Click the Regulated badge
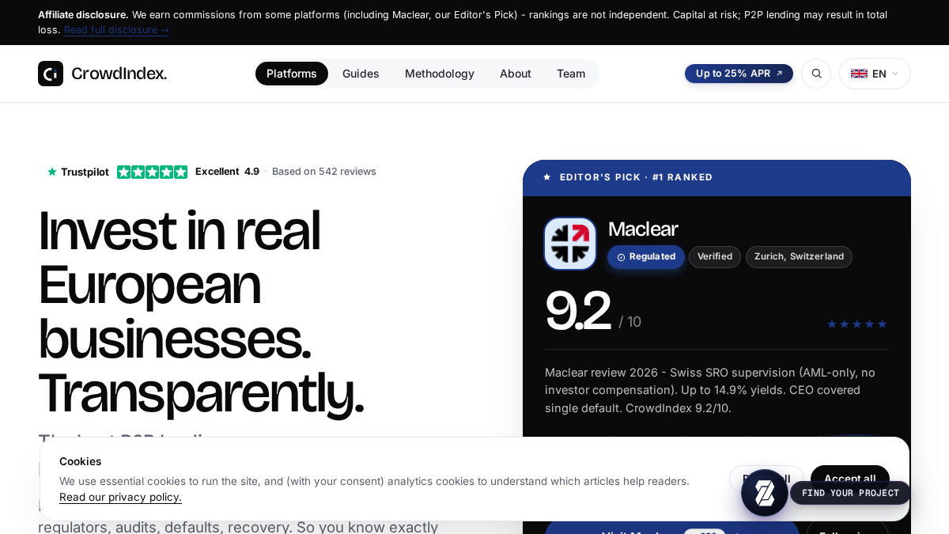The image size is (949, 534). click(646, 257)
